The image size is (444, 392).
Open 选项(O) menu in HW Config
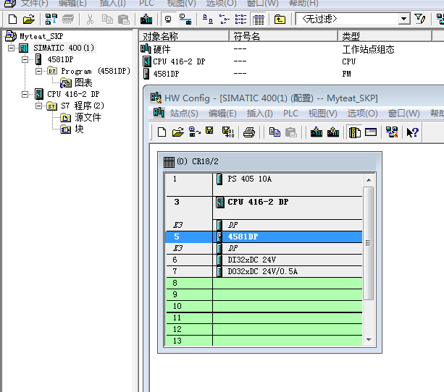pyautogui.click(x=362, y=114)
